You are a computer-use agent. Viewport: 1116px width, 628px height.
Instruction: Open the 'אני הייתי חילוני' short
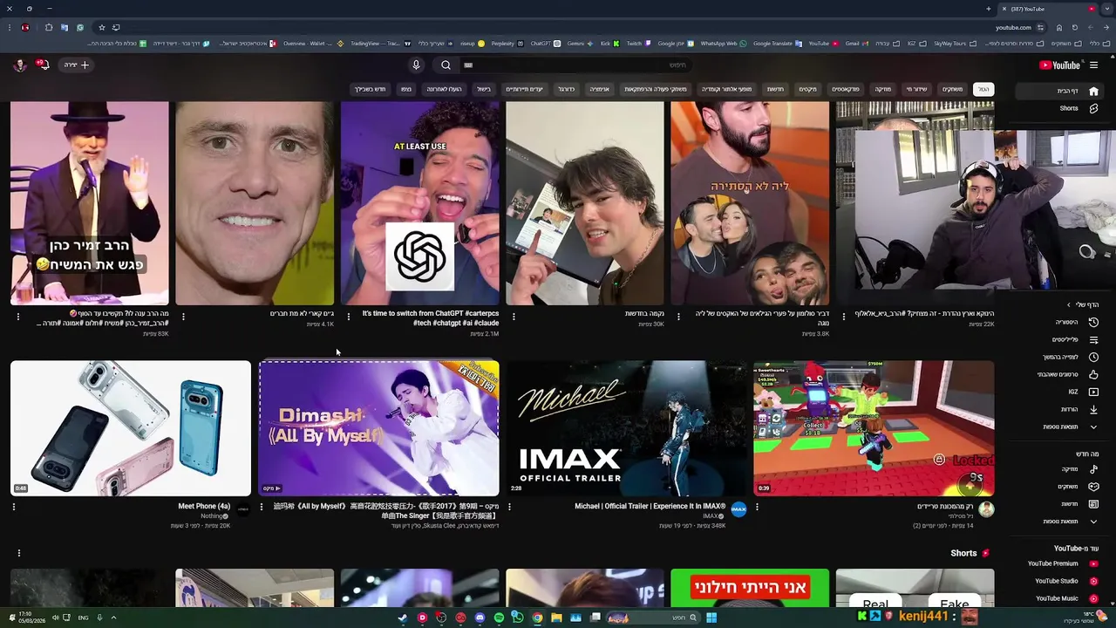[x=750, y=588]
